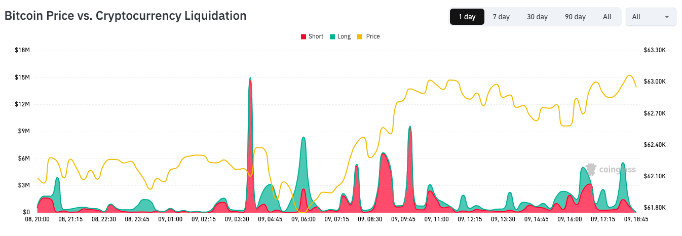Image resolution: width=682 pixels, height=236 pixels.
Task: Click the $63.00K price axis label
Action: tap(654, 82)
